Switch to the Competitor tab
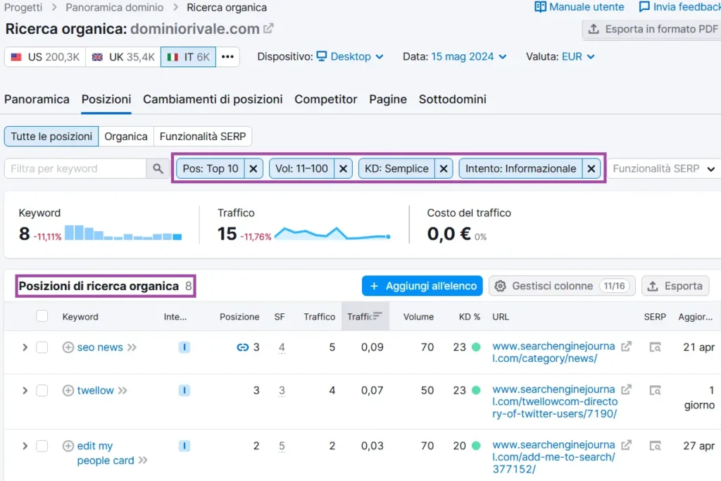The image size is (721, 481). click(x=325, y=99)
